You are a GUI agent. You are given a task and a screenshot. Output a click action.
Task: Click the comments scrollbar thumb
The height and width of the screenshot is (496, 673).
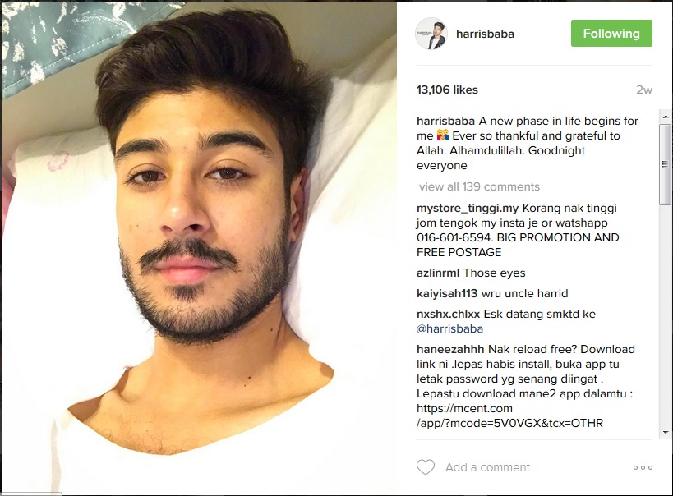[666, 164]
